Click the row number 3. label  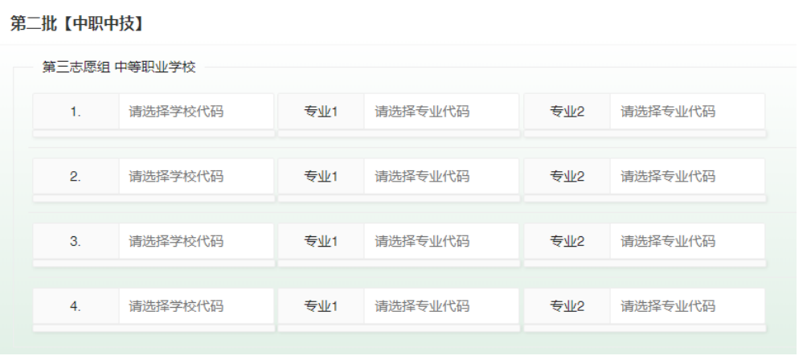pyautogui.click(x=76, y=241)
